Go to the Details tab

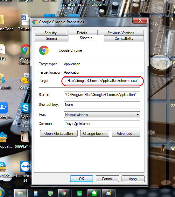click(x=82, y=33)
